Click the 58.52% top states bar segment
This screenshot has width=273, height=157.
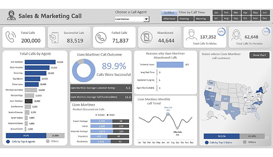pyautogui.click(x=221, y=136)
